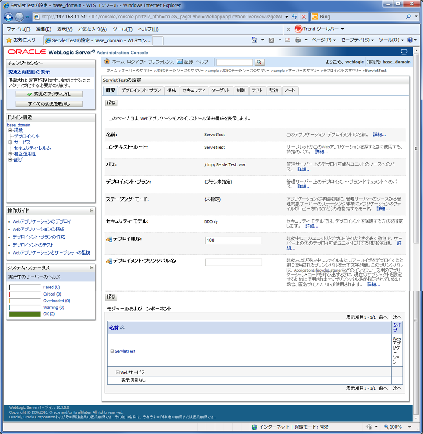The image size is (423, 434).
Task: Click the Record icon next to 記録
Action: (x=180, y=62)
